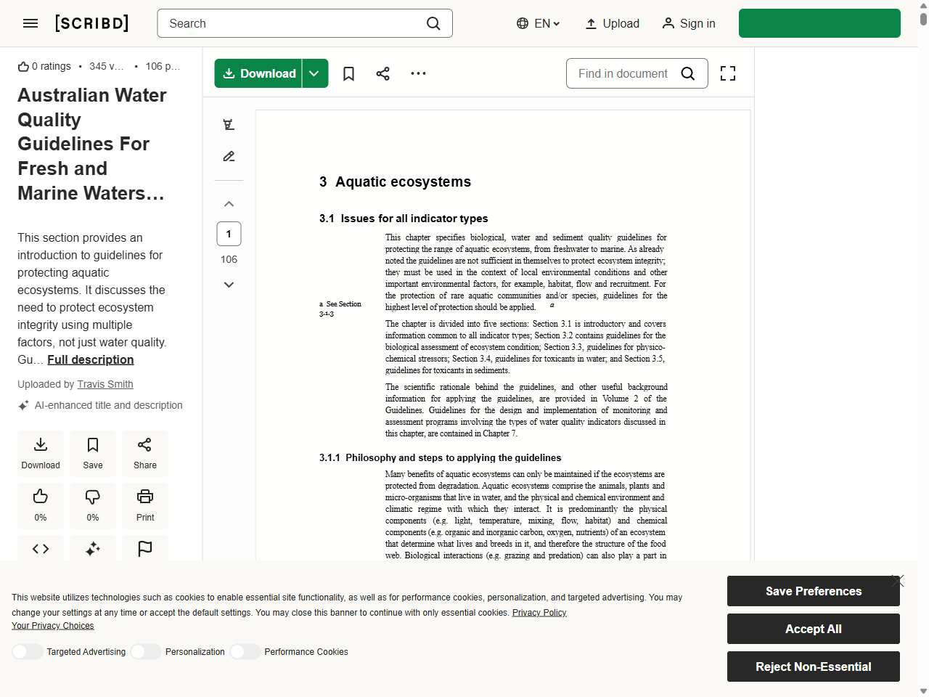
Task: Click Upload in the top navigation
Action: 612,23
